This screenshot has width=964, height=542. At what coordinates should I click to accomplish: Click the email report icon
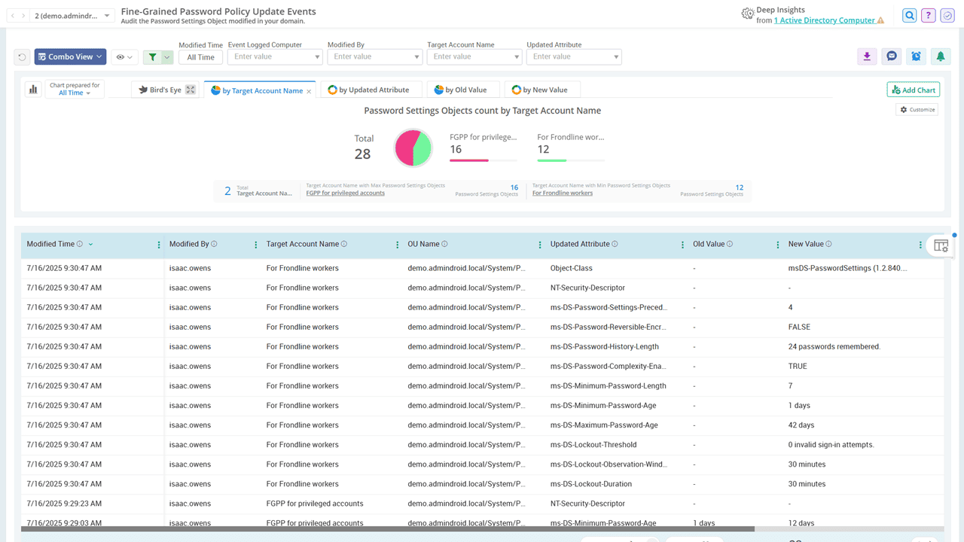[892, 56]
